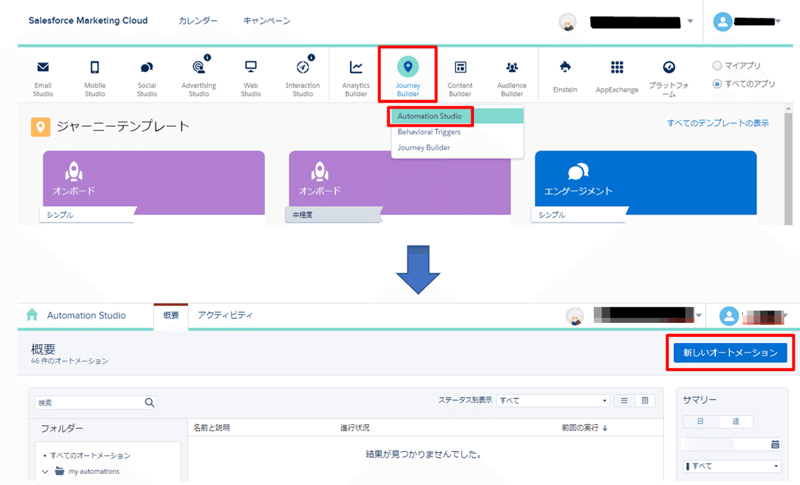Open the エンゲージメント template card
800x485 pixels.
coord(646,187)
